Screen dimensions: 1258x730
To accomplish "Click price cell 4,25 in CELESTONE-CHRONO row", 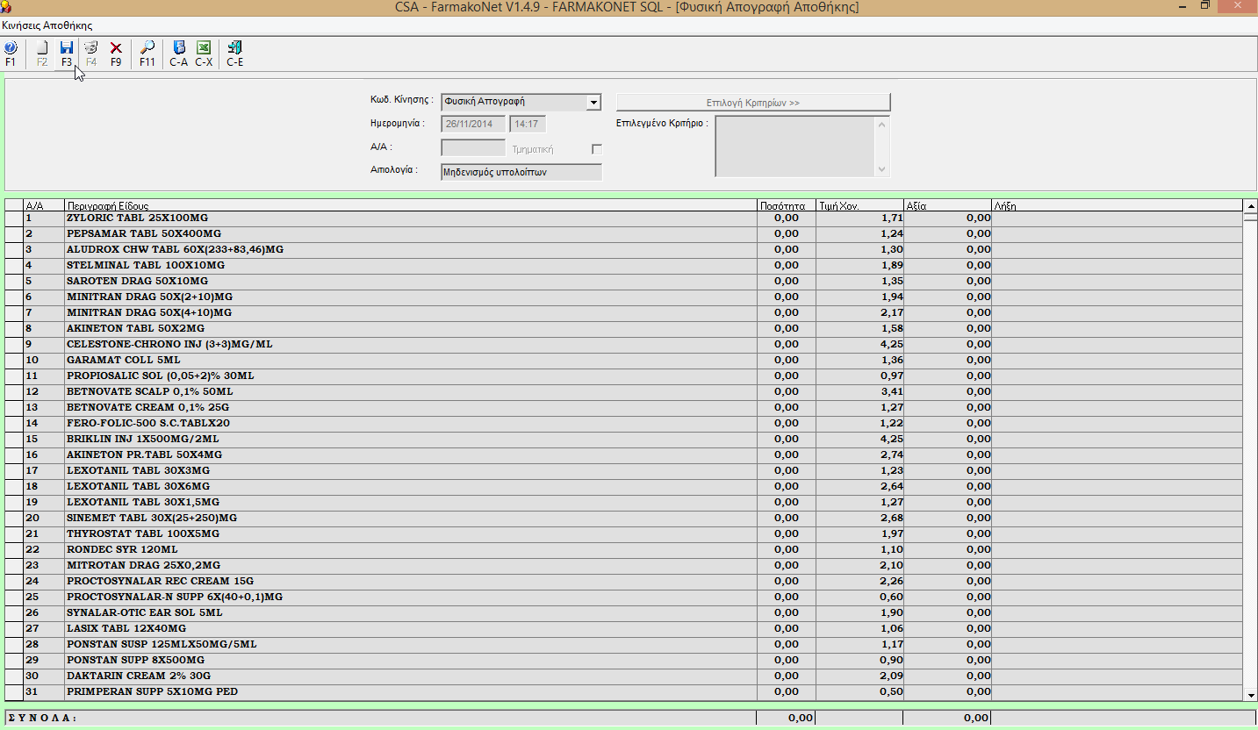I will pos(860,344).
